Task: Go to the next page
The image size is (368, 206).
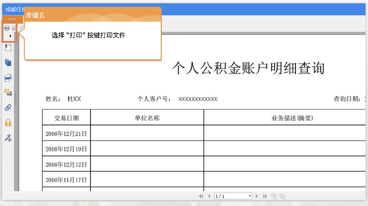Action: [x=257, y=196]
